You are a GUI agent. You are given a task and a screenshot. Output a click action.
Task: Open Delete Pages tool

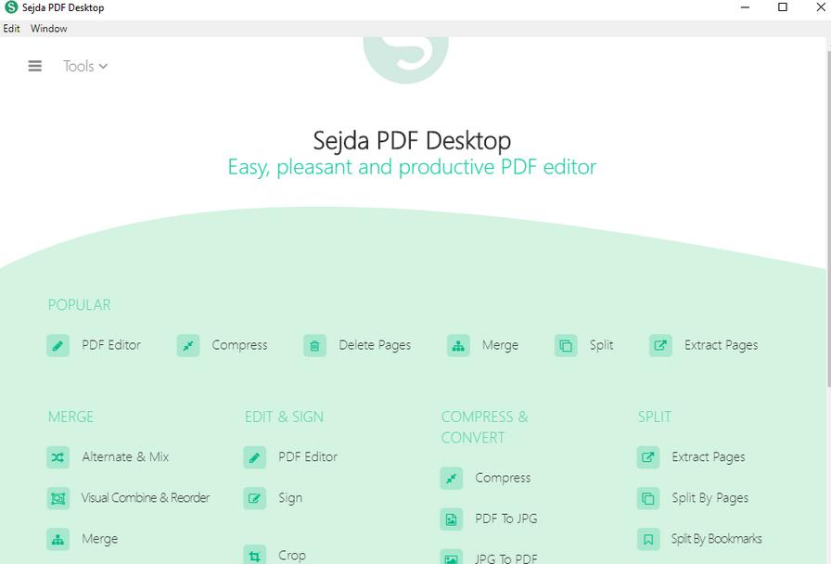375,345
